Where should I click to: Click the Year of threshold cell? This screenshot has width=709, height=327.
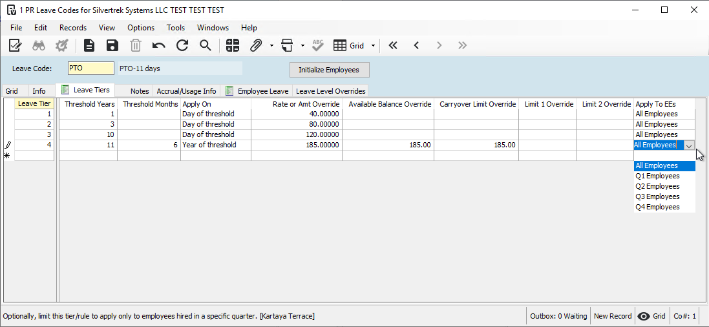click(x=216, y=145)
